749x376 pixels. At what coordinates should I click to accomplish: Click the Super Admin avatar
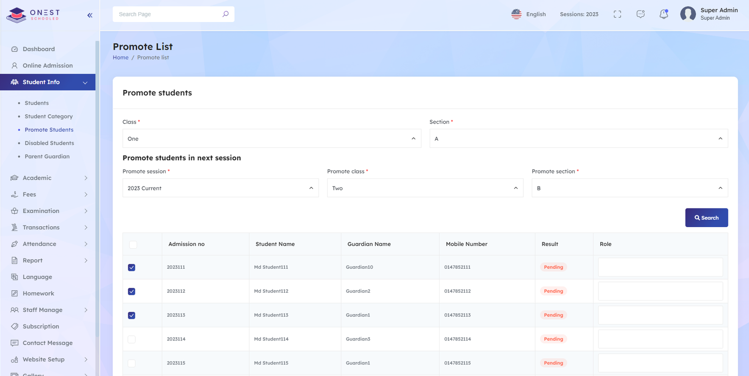coord(688,14)
